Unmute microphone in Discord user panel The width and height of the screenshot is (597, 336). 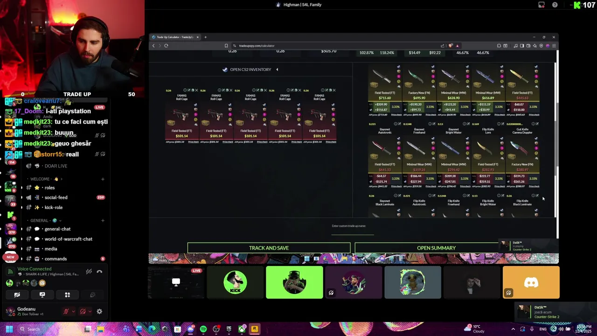[66, 311]
